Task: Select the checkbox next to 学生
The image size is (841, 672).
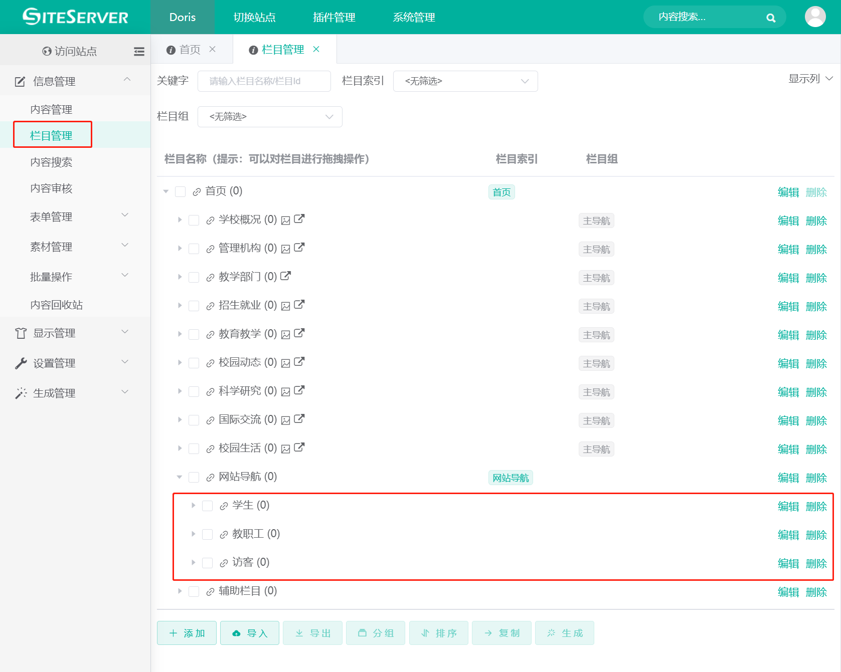Action: (207, 506)
